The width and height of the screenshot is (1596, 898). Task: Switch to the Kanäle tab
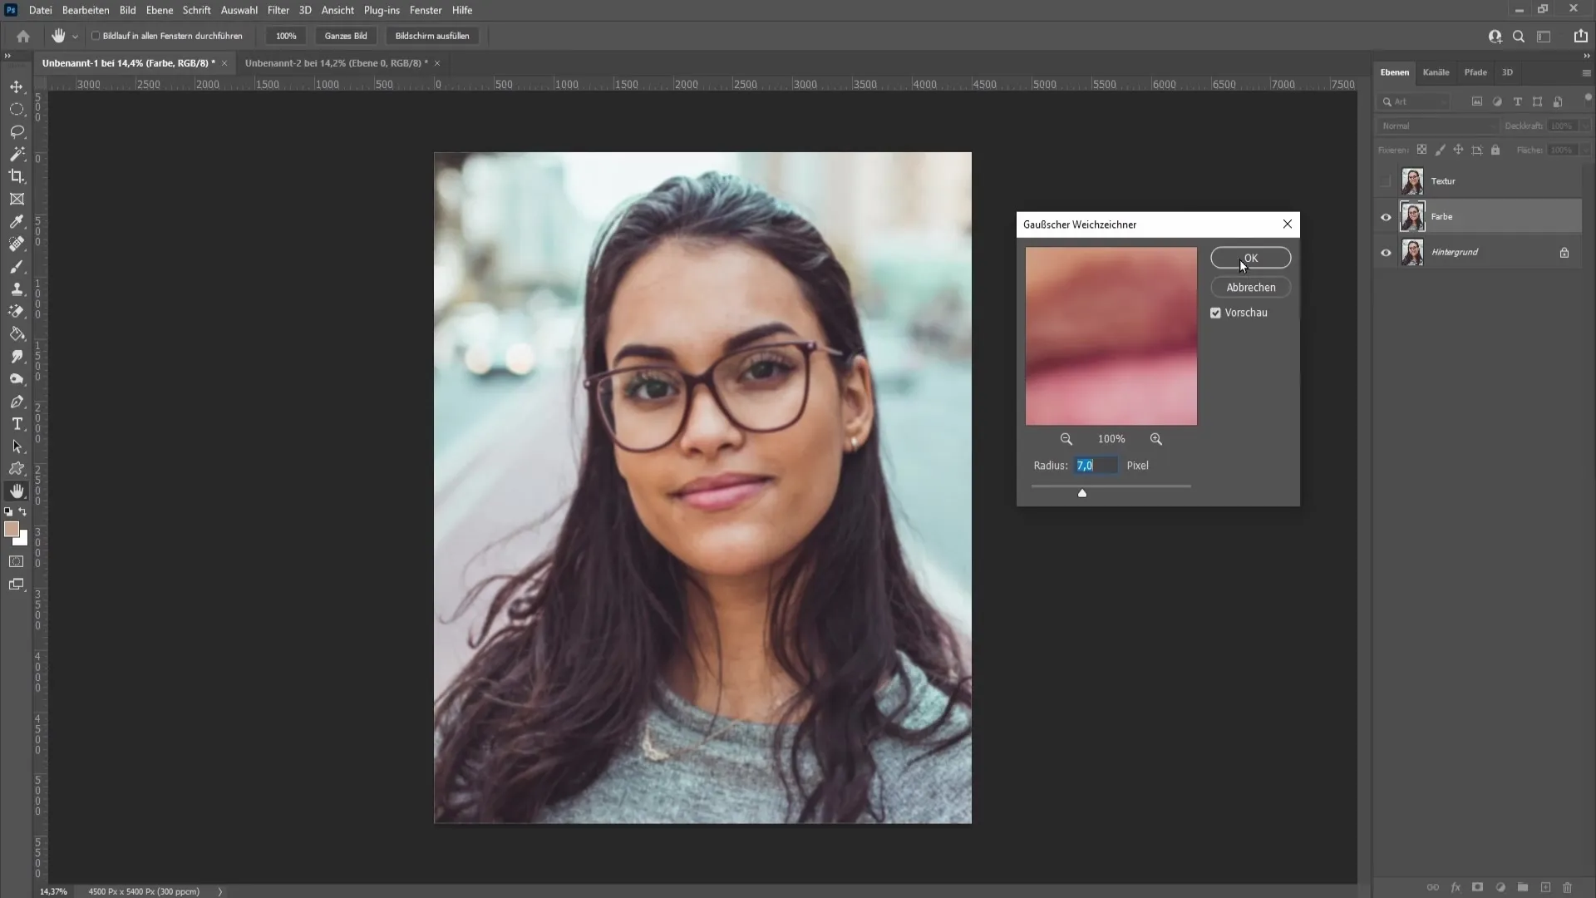[1436, 72]
